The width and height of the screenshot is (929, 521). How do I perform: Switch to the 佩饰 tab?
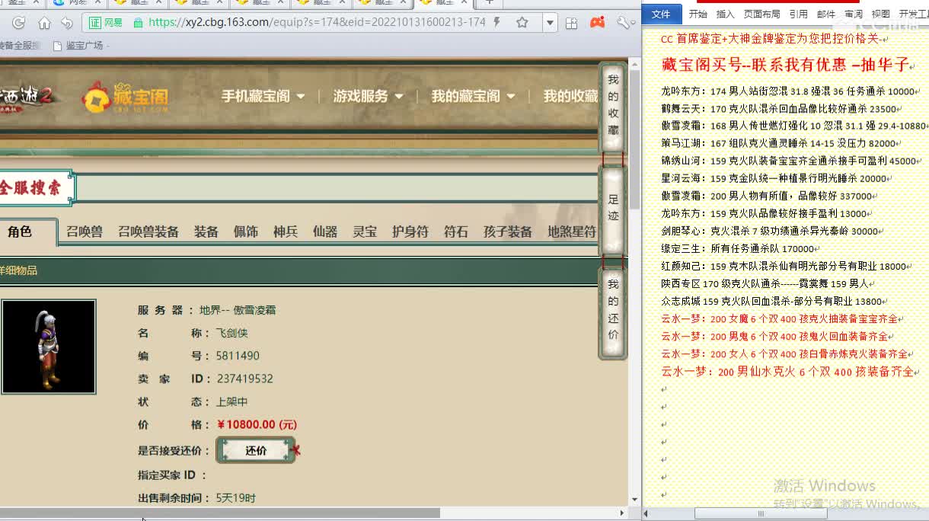[x=246, y=232]
